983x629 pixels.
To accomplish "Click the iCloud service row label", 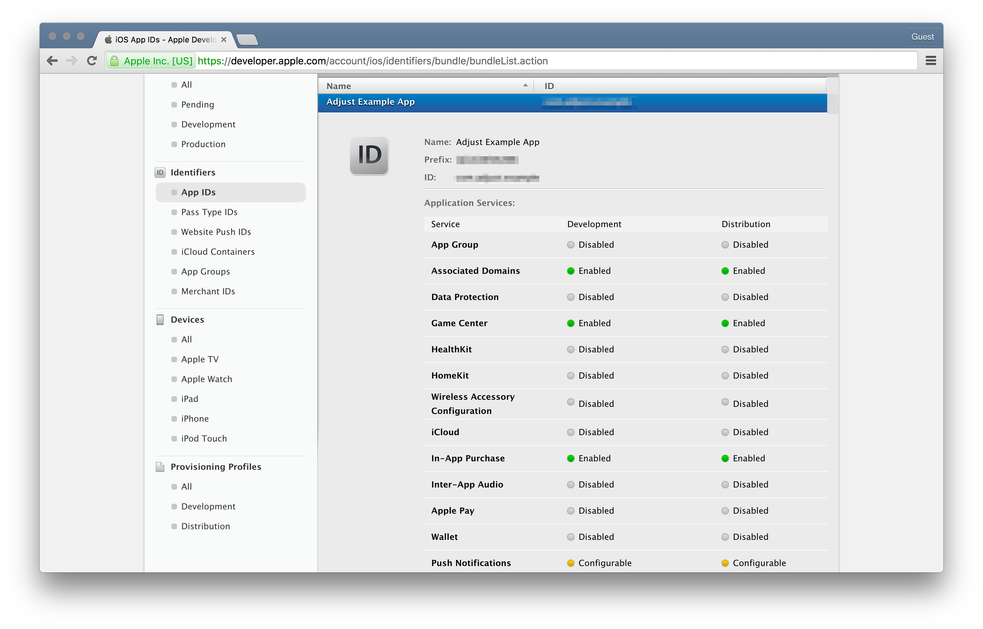I will tap(445, 432).
